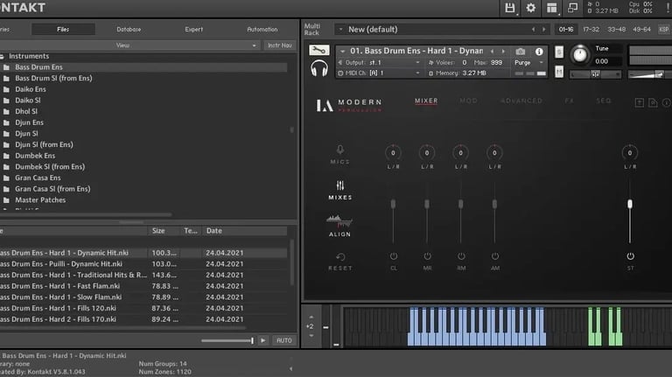Click the Bass Drum Ens folder icon
The image size is (672, 377).
point(6,67)
